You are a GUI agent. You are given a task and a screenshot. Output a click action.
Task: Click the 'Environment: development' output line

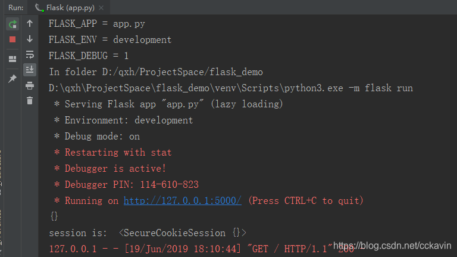123,120
